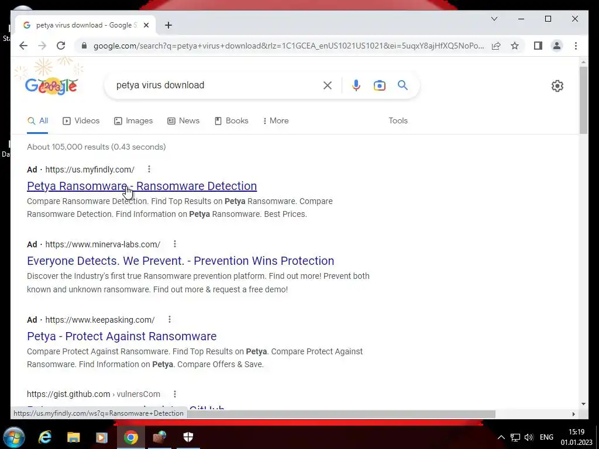Click the scroll down arrow on vertical scrollbar
Image resolution: width=599 pixels, height=449 pixels.
pos(583,404)
